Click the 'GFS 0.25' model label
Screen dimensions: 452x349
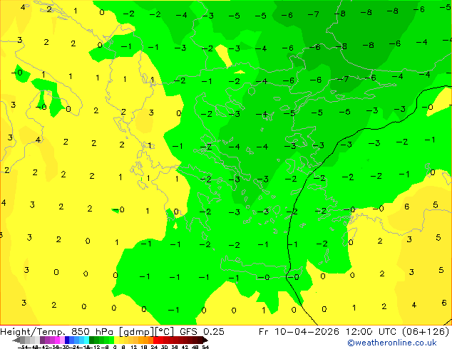tap(202, 332)
